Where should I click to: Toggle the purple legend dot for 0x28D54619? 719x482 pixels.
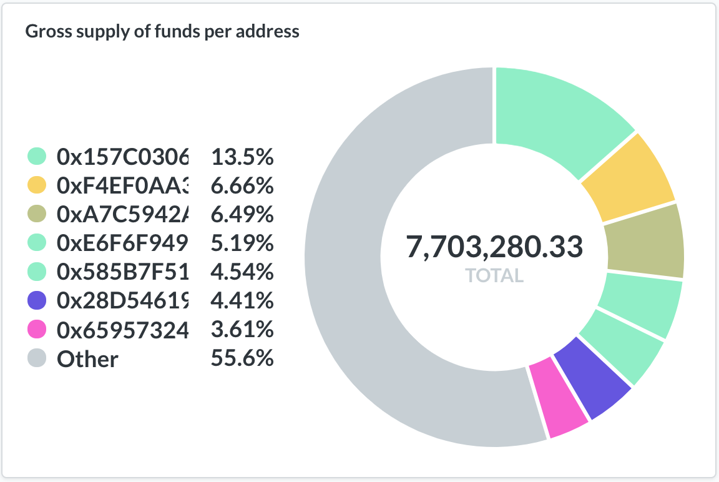click(x=37, y=301)
